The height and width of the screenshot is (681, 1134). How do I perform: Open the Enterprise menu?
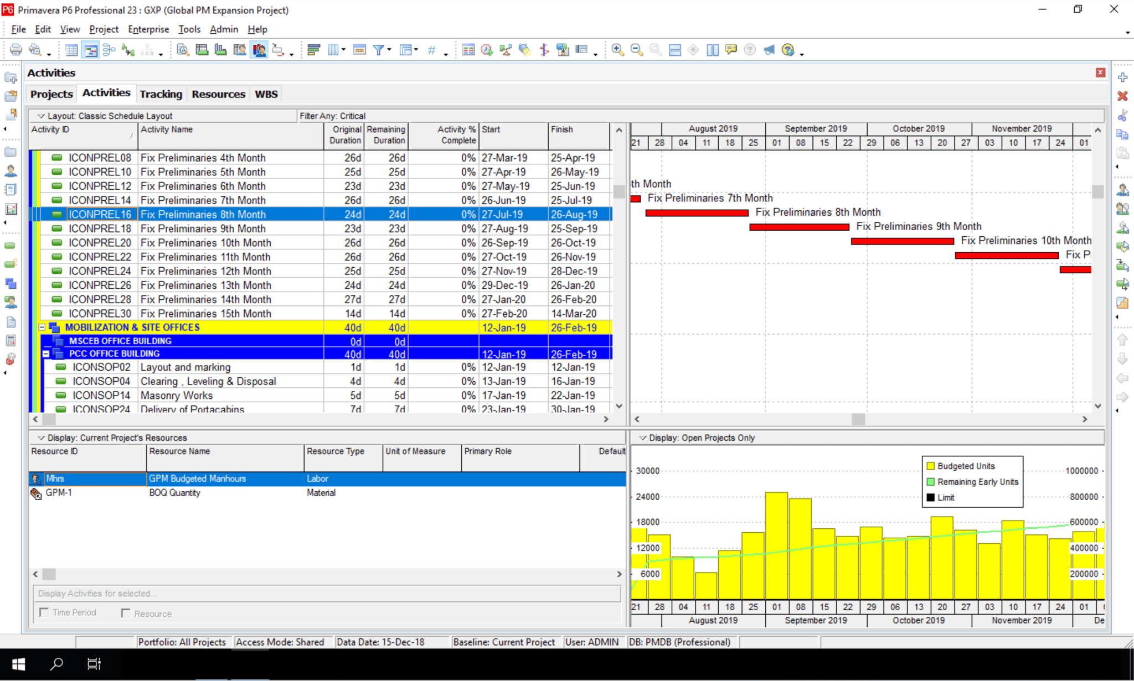(x=148, y=29)
